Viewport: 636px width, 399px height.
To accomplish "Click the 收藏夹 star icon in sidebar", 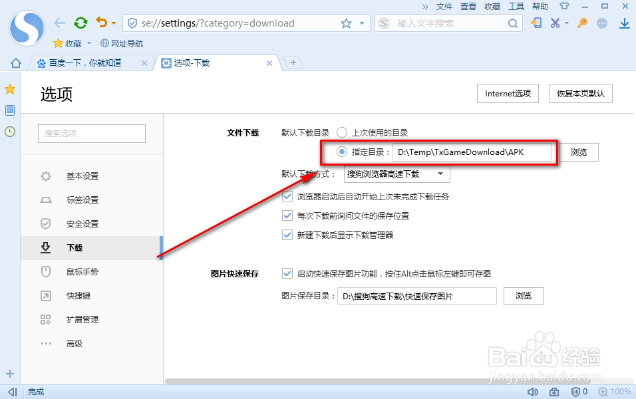I will [9, 88].
